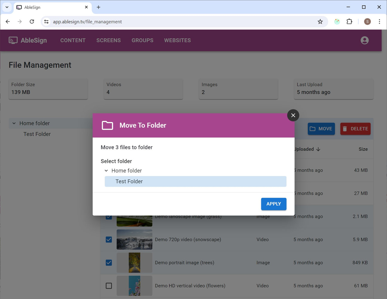Click the page reload icon

[x=32, y=22]
